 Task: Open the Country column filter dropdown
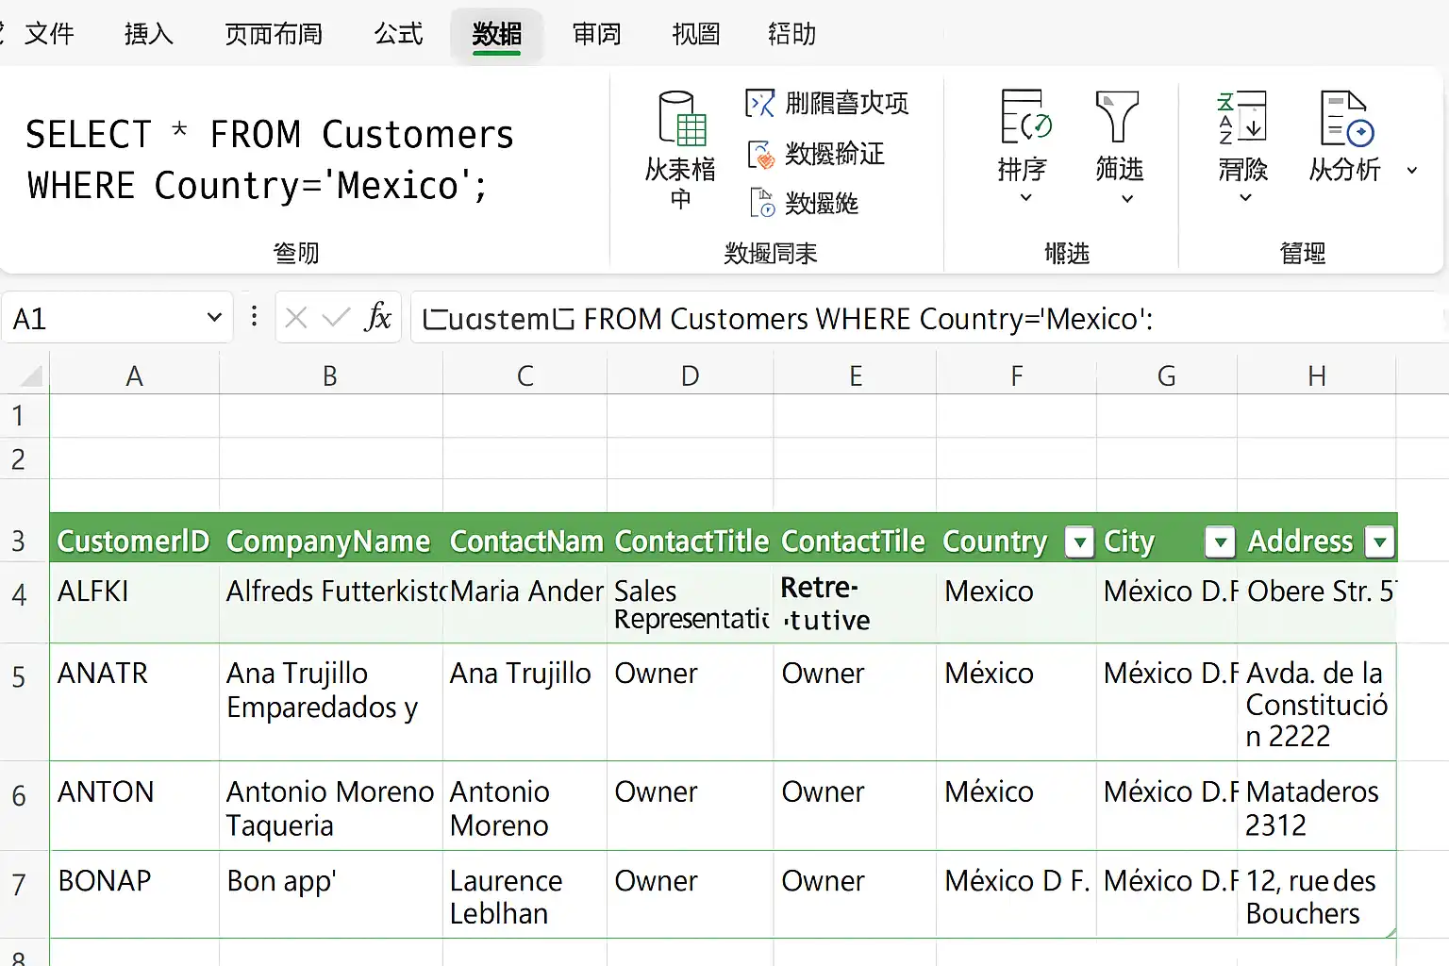point(1078,541)
